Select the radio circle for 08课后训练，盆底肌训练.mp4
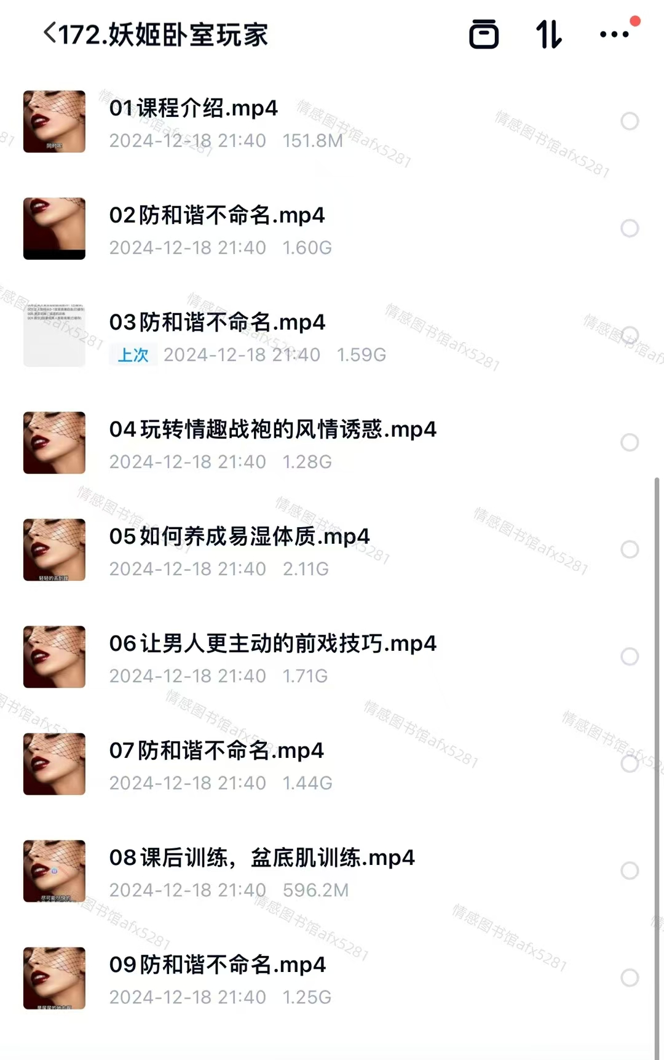The height and width of the screenshot is (1060, 664). point(630,871)
